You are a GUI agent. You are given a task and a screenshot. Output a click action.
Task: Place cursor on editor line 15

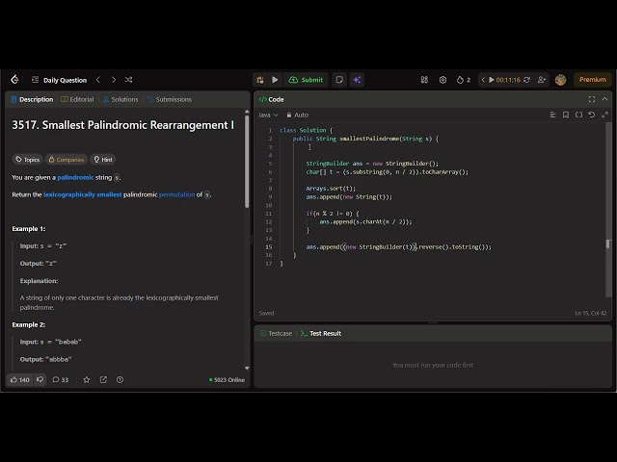tap(399, 247)
